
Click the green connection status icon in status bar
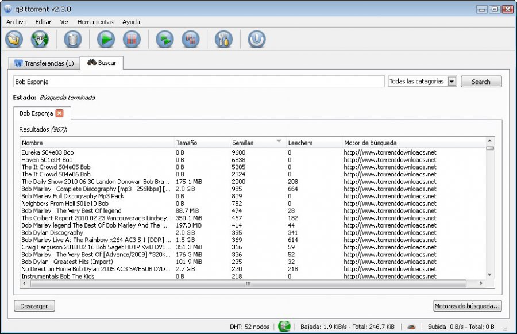(284, 327)
